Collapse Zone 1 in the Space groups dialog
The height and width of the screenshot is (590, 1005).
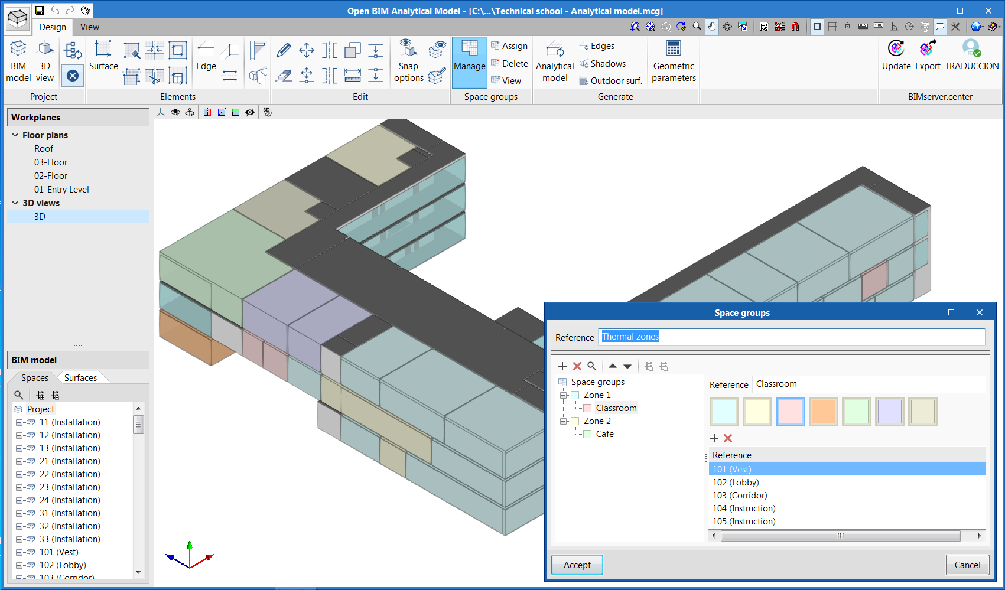pyautogui.click(x=564, y=395)
